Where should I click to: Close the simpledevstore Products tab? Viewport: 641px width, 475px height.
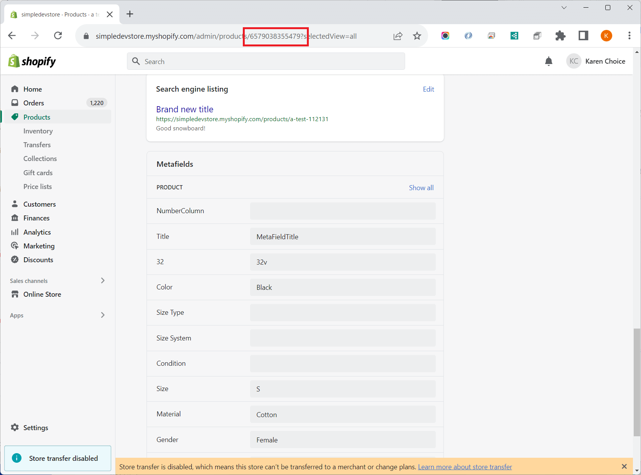pos(110,14)
